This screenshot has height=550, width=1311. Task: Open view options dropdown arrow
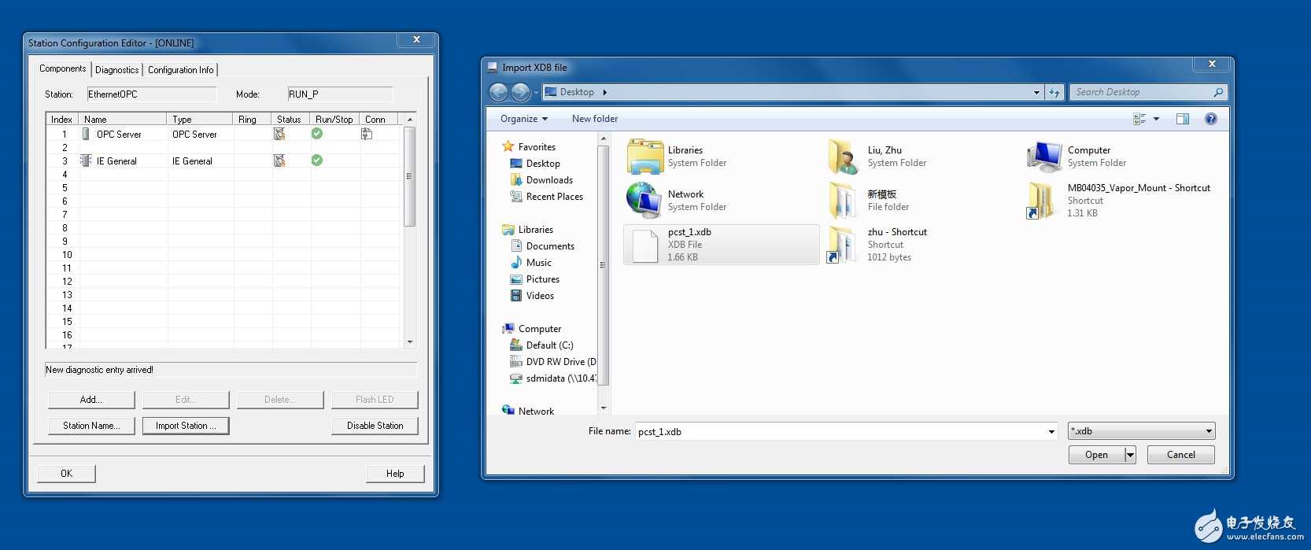tap(1156, 119)
